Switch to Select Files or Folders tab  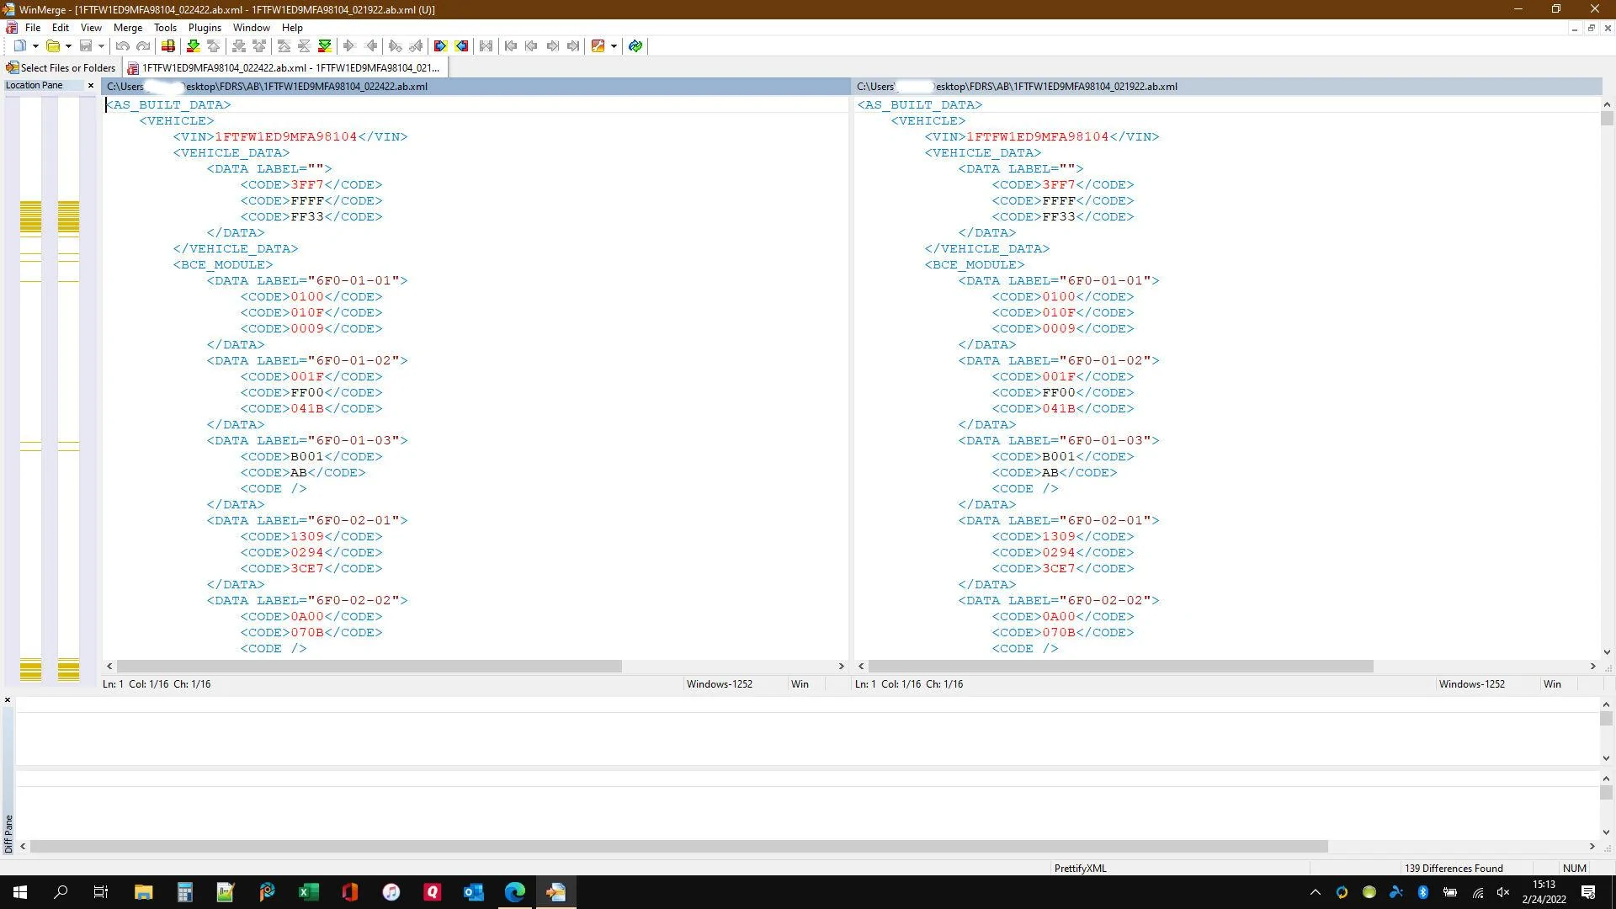61,67
